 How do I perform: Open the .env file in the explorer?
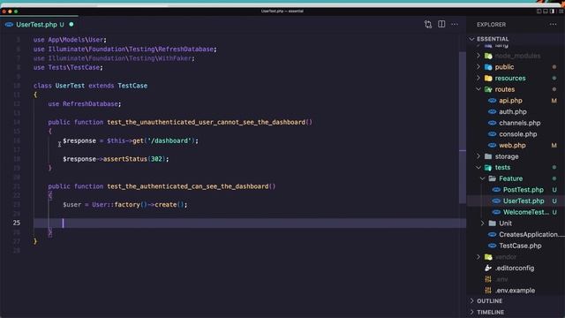501,279
